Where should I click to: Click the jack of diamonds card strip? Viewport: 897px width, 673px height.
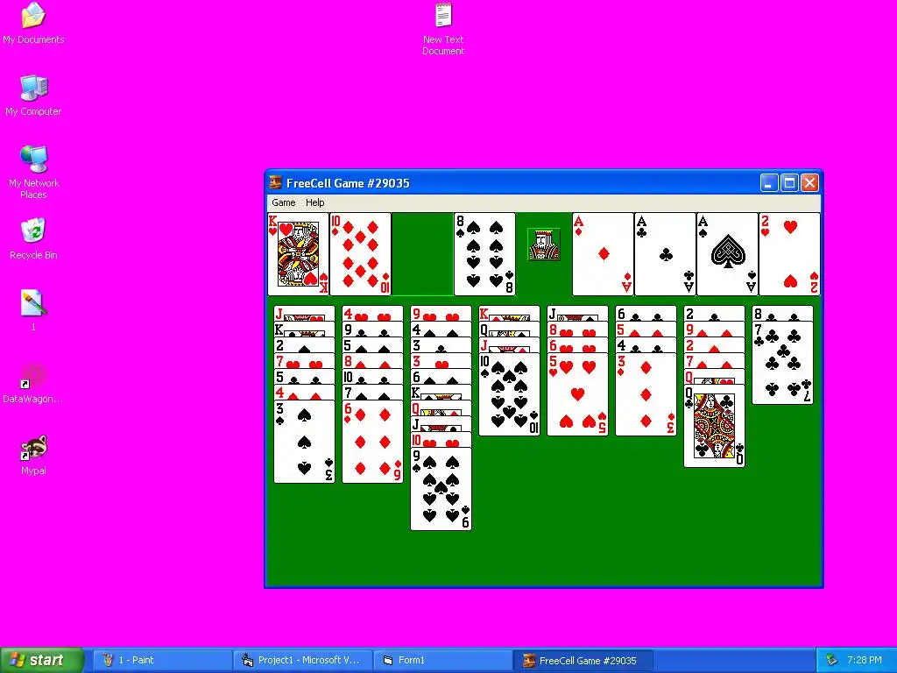[x=509, y=345]
